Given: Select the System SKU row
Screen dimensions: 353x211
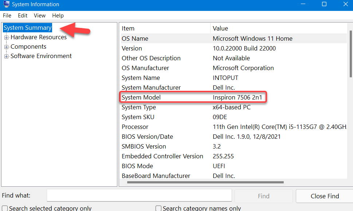Looking at the screenshot, I should click(x=234, y=117).
